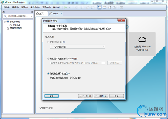Click the send Ctrl+Alt+Del toolbar icon
The image size is (168, 119).
coord(75,7)
